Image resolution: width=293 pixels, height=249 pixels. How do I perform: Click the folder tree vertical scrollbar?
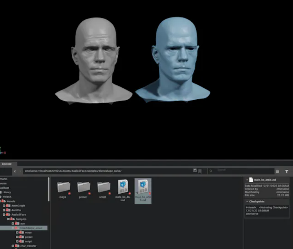click(x=49, y=189)
